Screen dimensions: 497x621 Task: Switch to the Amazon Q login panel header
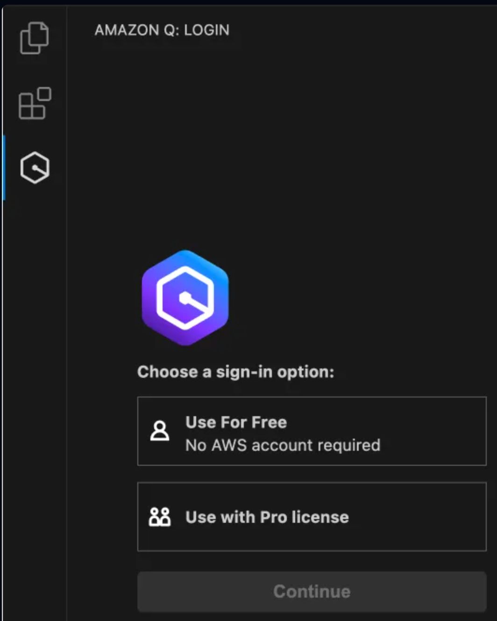point(162,30)
